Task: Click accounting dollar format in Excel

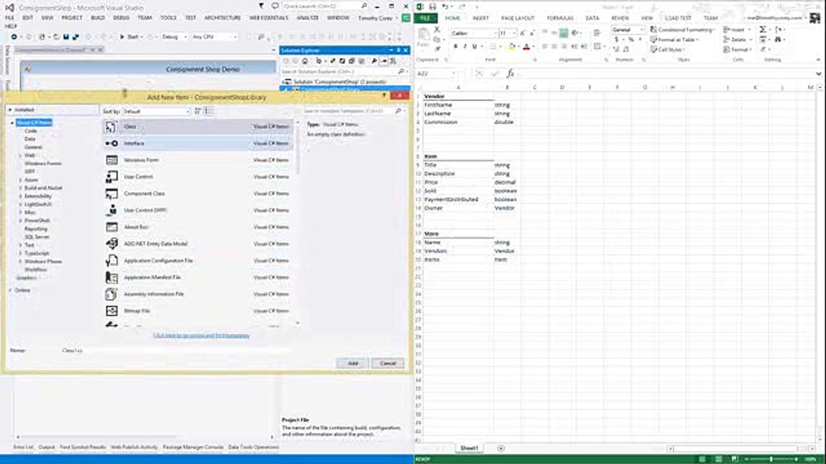Action: [616, 39]
